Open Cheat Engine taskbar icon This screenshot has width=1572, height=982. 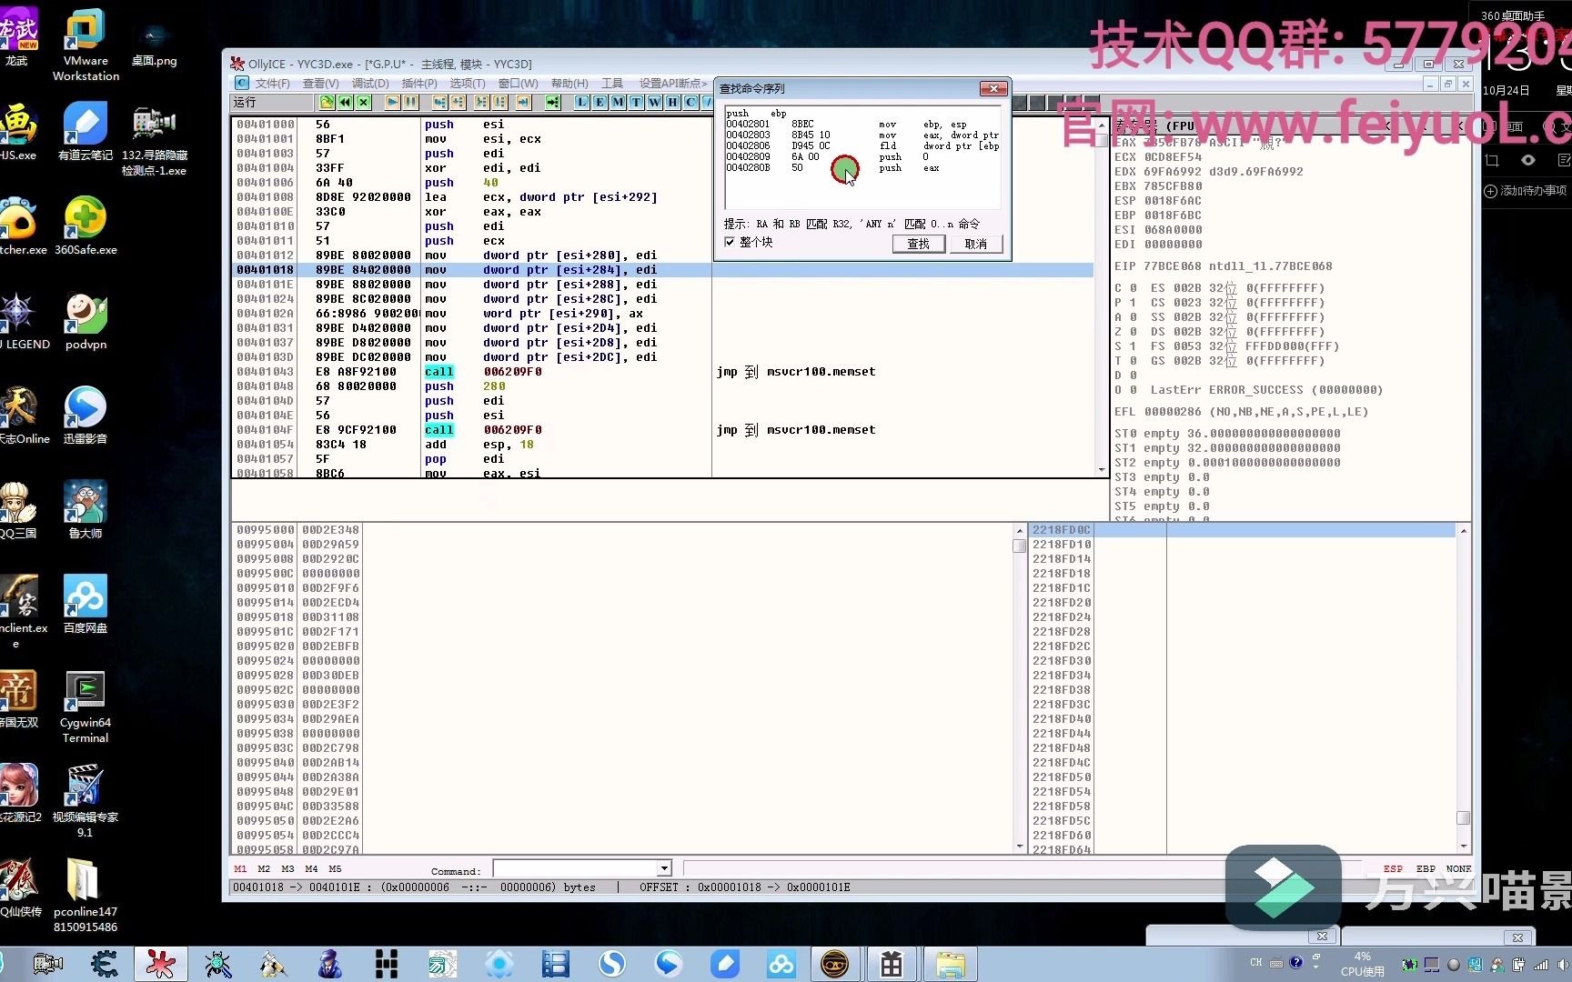(105, 964)
